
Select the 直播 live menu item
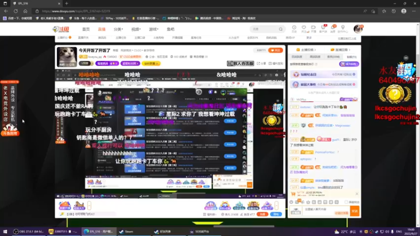pyautogui.click(x=101, y=29)
